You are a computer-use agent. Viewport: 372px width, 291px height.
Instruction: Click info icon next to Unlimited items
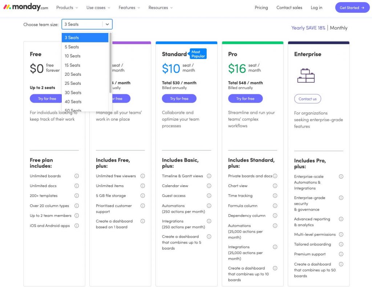pyautogui.click(x=142, y=186)
